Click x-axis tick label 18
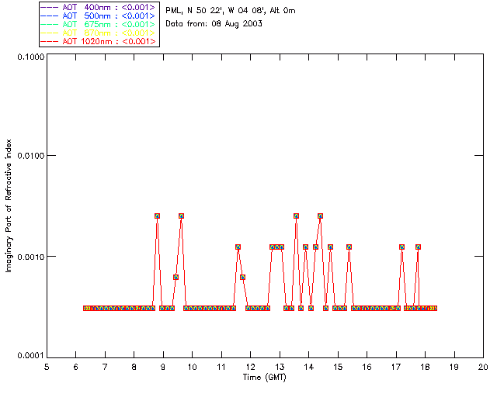This screenshot has width=497, height=397. pos(425,367)
